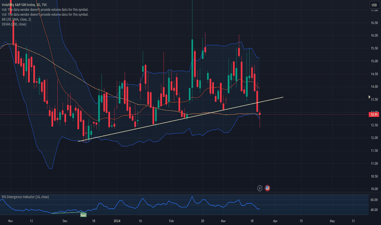
Task: Click the Nov date axis label
Action: coord(11,221)
